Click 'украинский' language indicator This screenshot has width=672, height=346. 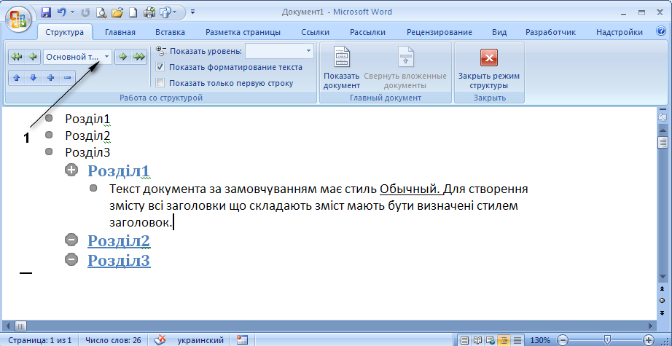click(200, 340)
